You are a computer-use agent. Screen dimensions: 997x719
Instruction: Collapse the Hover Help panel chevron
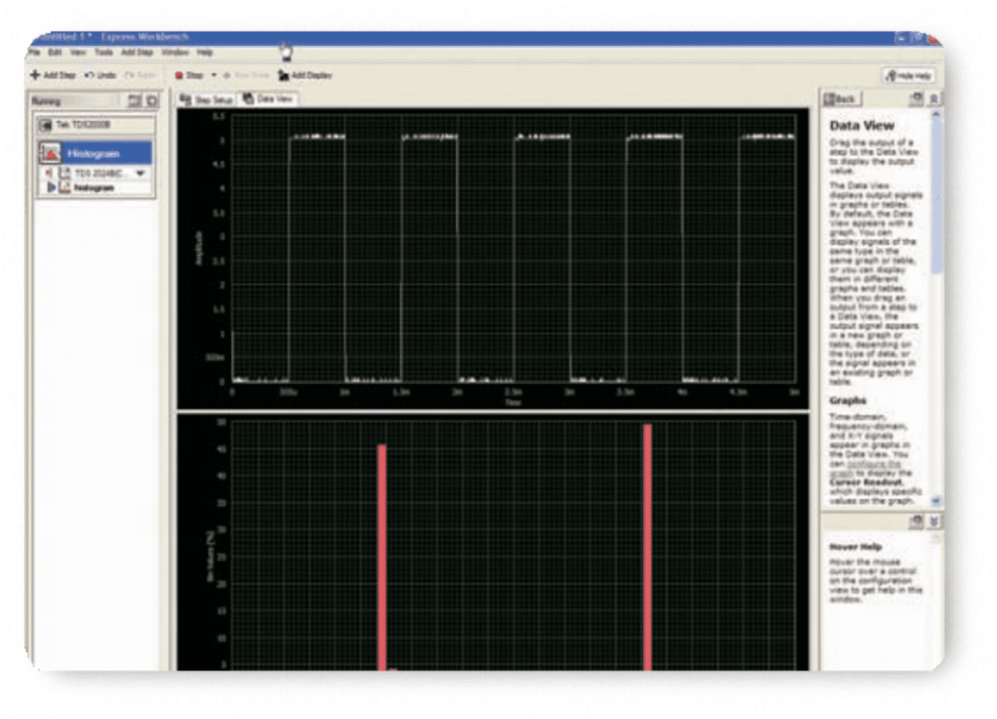[934, 521]
